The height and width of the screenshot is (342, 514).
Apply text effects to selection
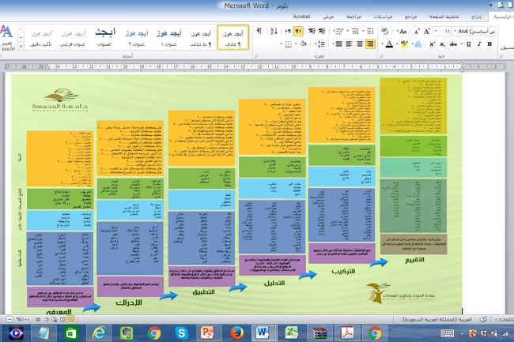point(418,44)
